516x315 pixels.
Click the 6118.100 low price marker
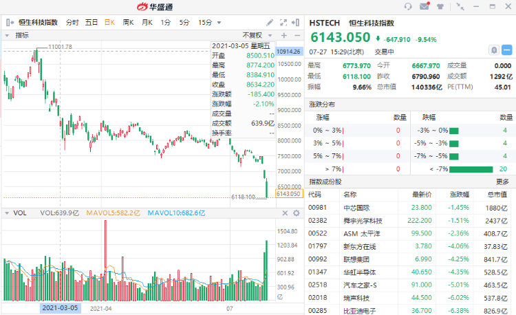click(243, 197)
